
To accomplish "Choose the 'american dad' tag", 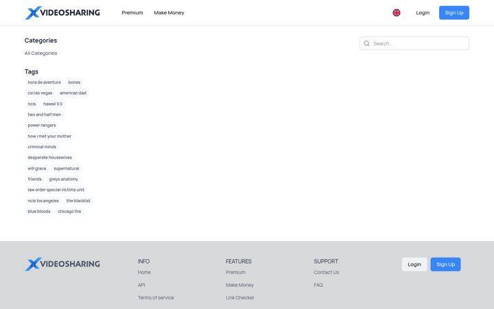I will (x=73, y=93).
